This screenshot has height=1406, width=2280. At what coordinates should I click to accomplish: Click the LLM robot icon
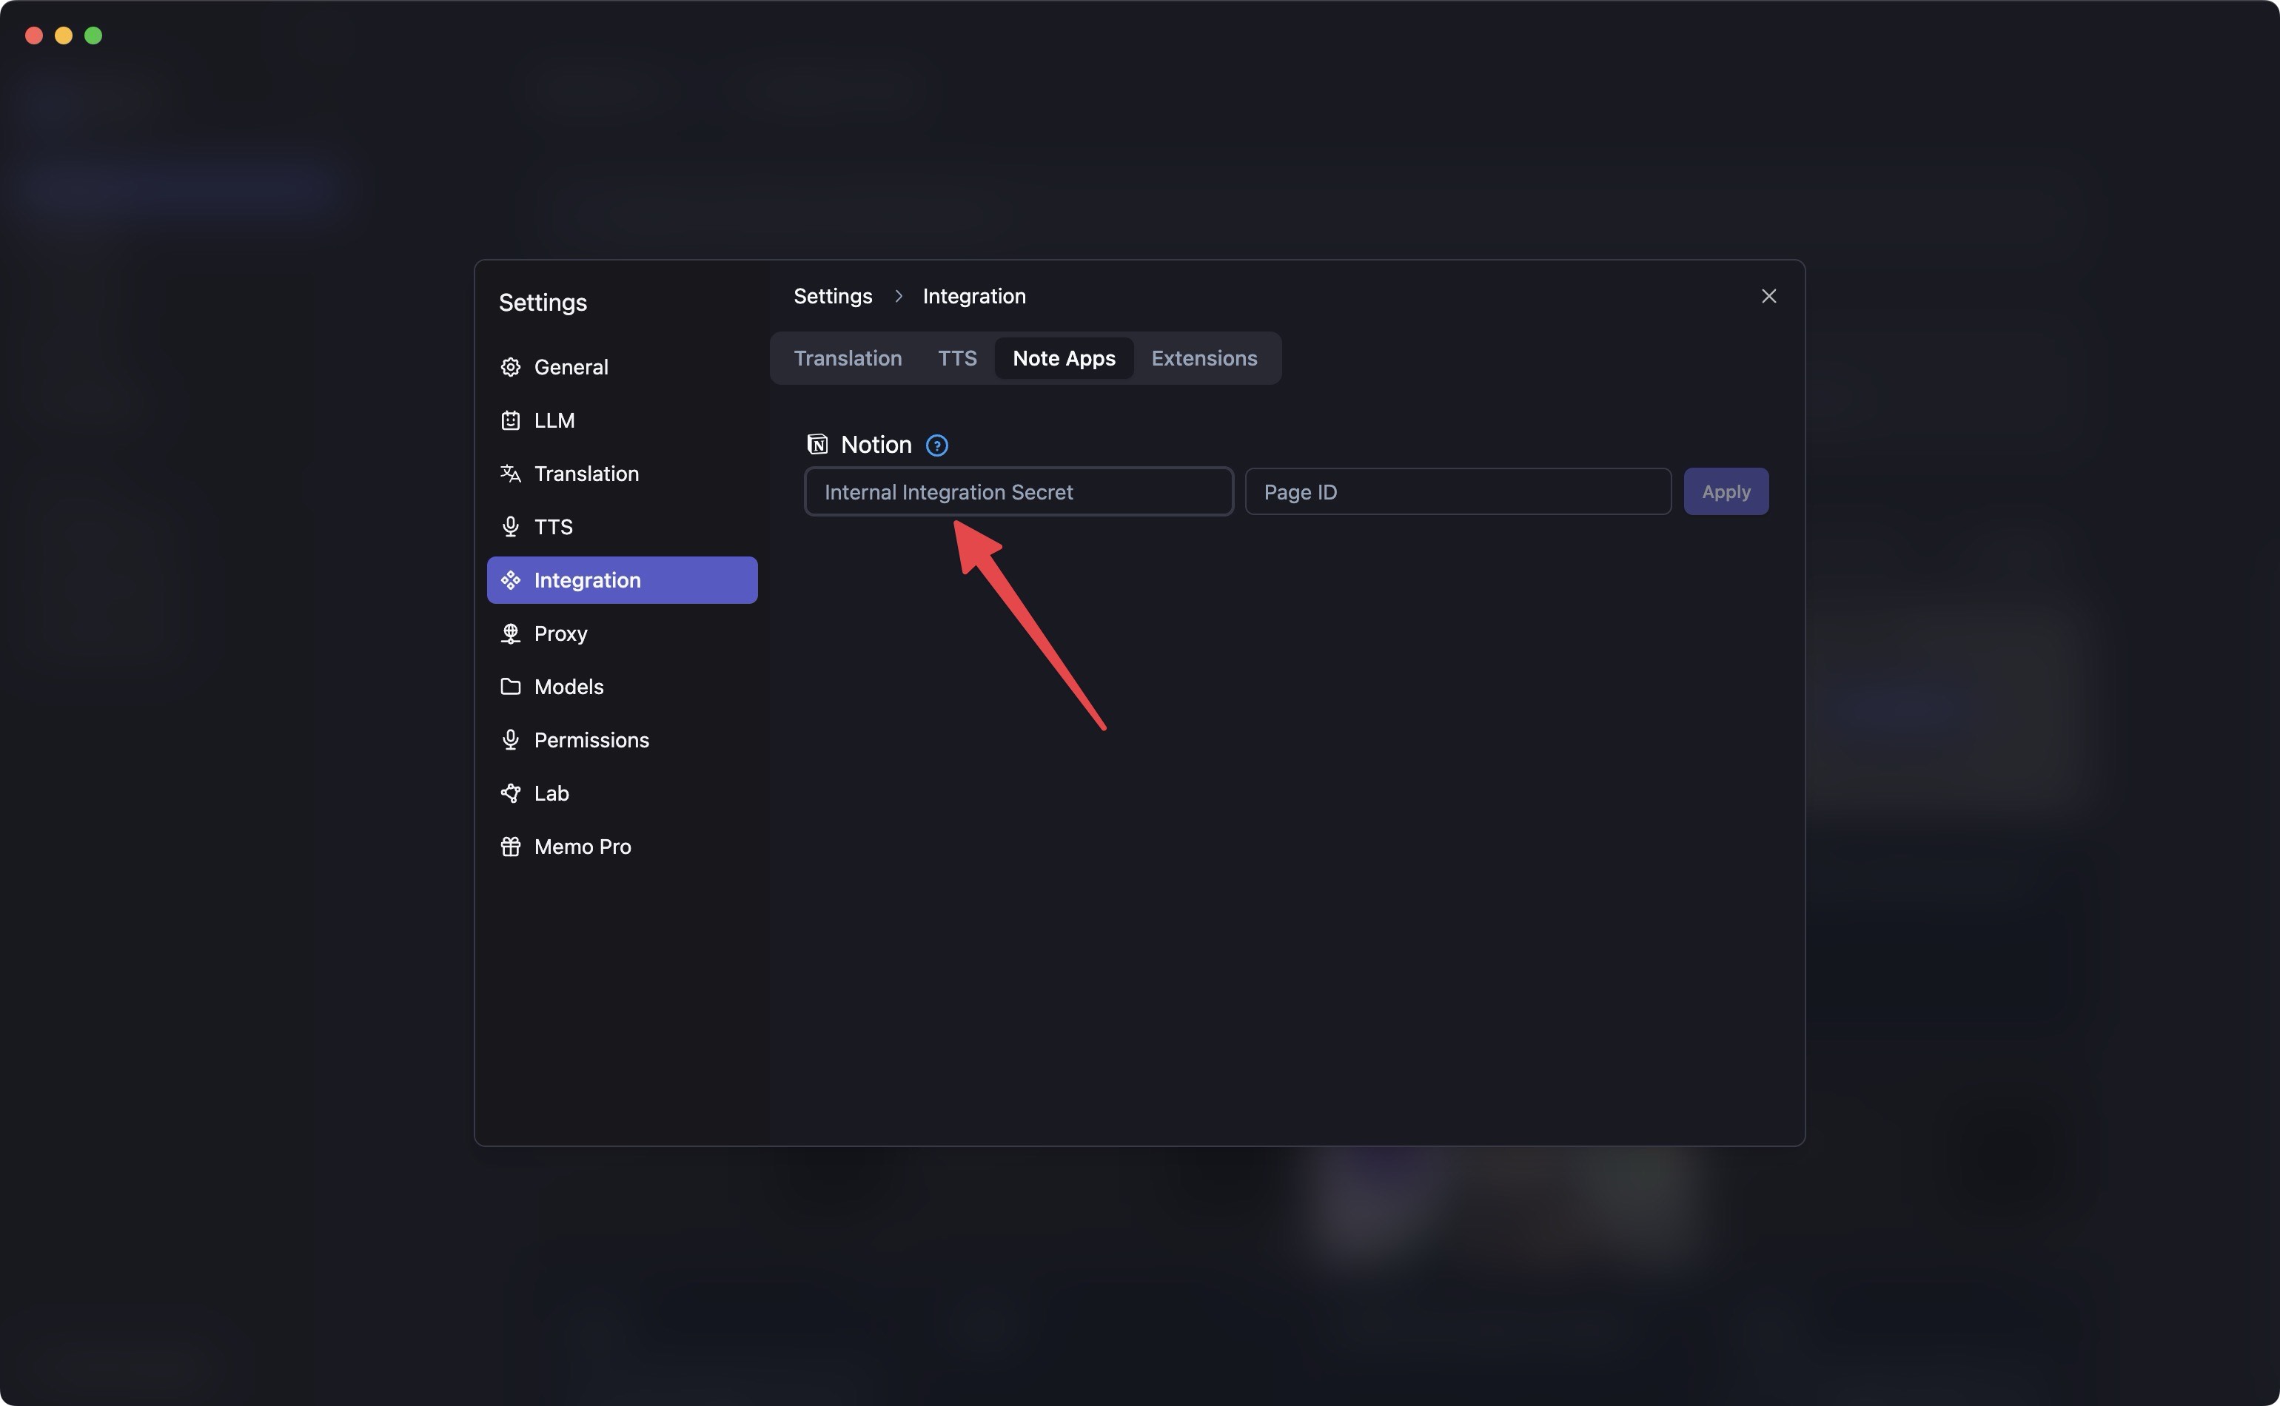pyautogui.click(x=510, y=420)
